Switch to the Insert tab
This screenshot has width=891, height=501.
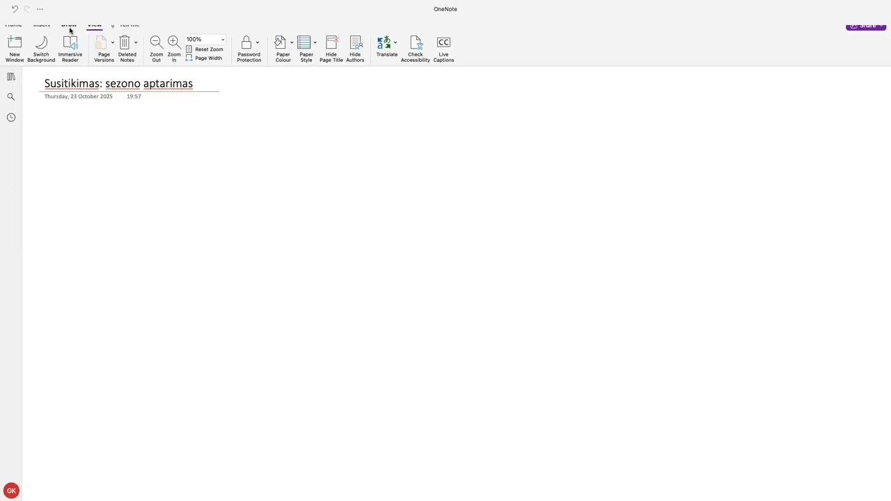pyautogui.click(x=42, y=25)
